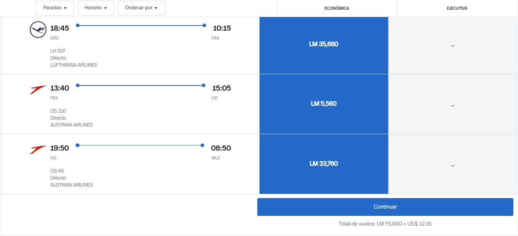Click the total de vuelos summary text

[x=385, y=224]
